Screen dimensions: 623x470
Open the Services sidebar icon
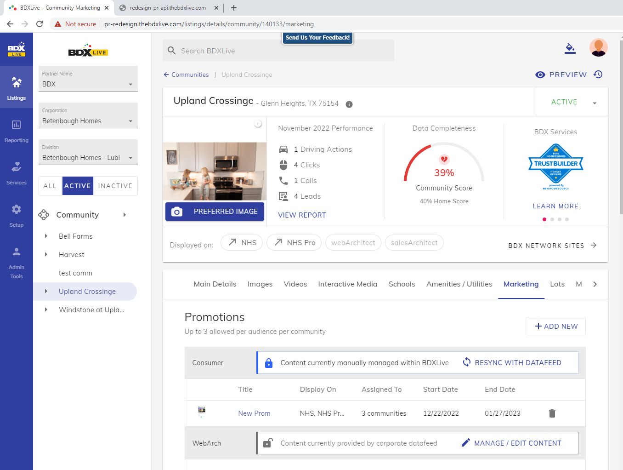tap(16, 172)
